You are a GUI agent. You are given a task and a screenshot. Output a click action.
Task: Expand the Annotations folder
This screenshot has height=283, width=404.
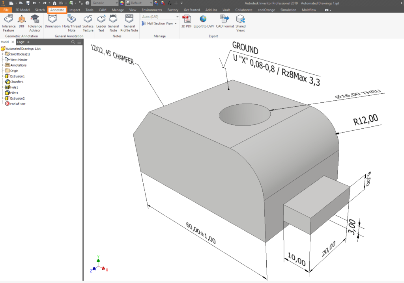pyautogui.click(x=3, y=65)
